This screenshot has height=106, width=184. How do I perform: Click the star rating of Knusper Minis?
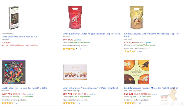(130, 103)
